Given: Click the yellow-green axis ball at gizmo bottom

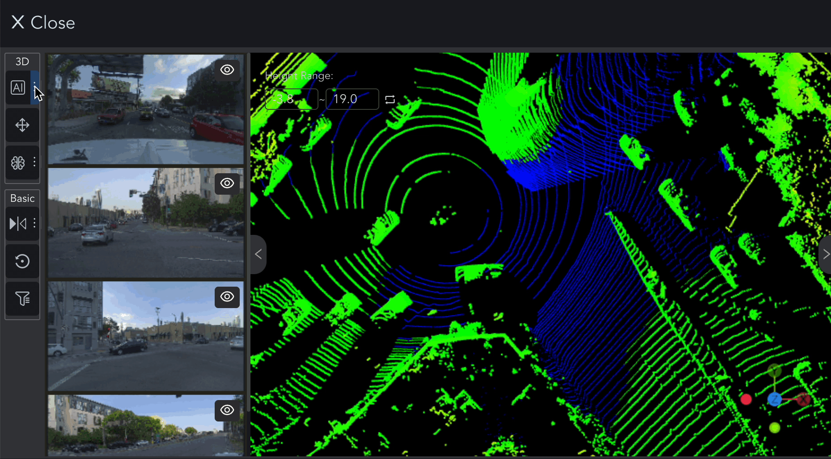Looking at the screenshot, I should (775, 428).
